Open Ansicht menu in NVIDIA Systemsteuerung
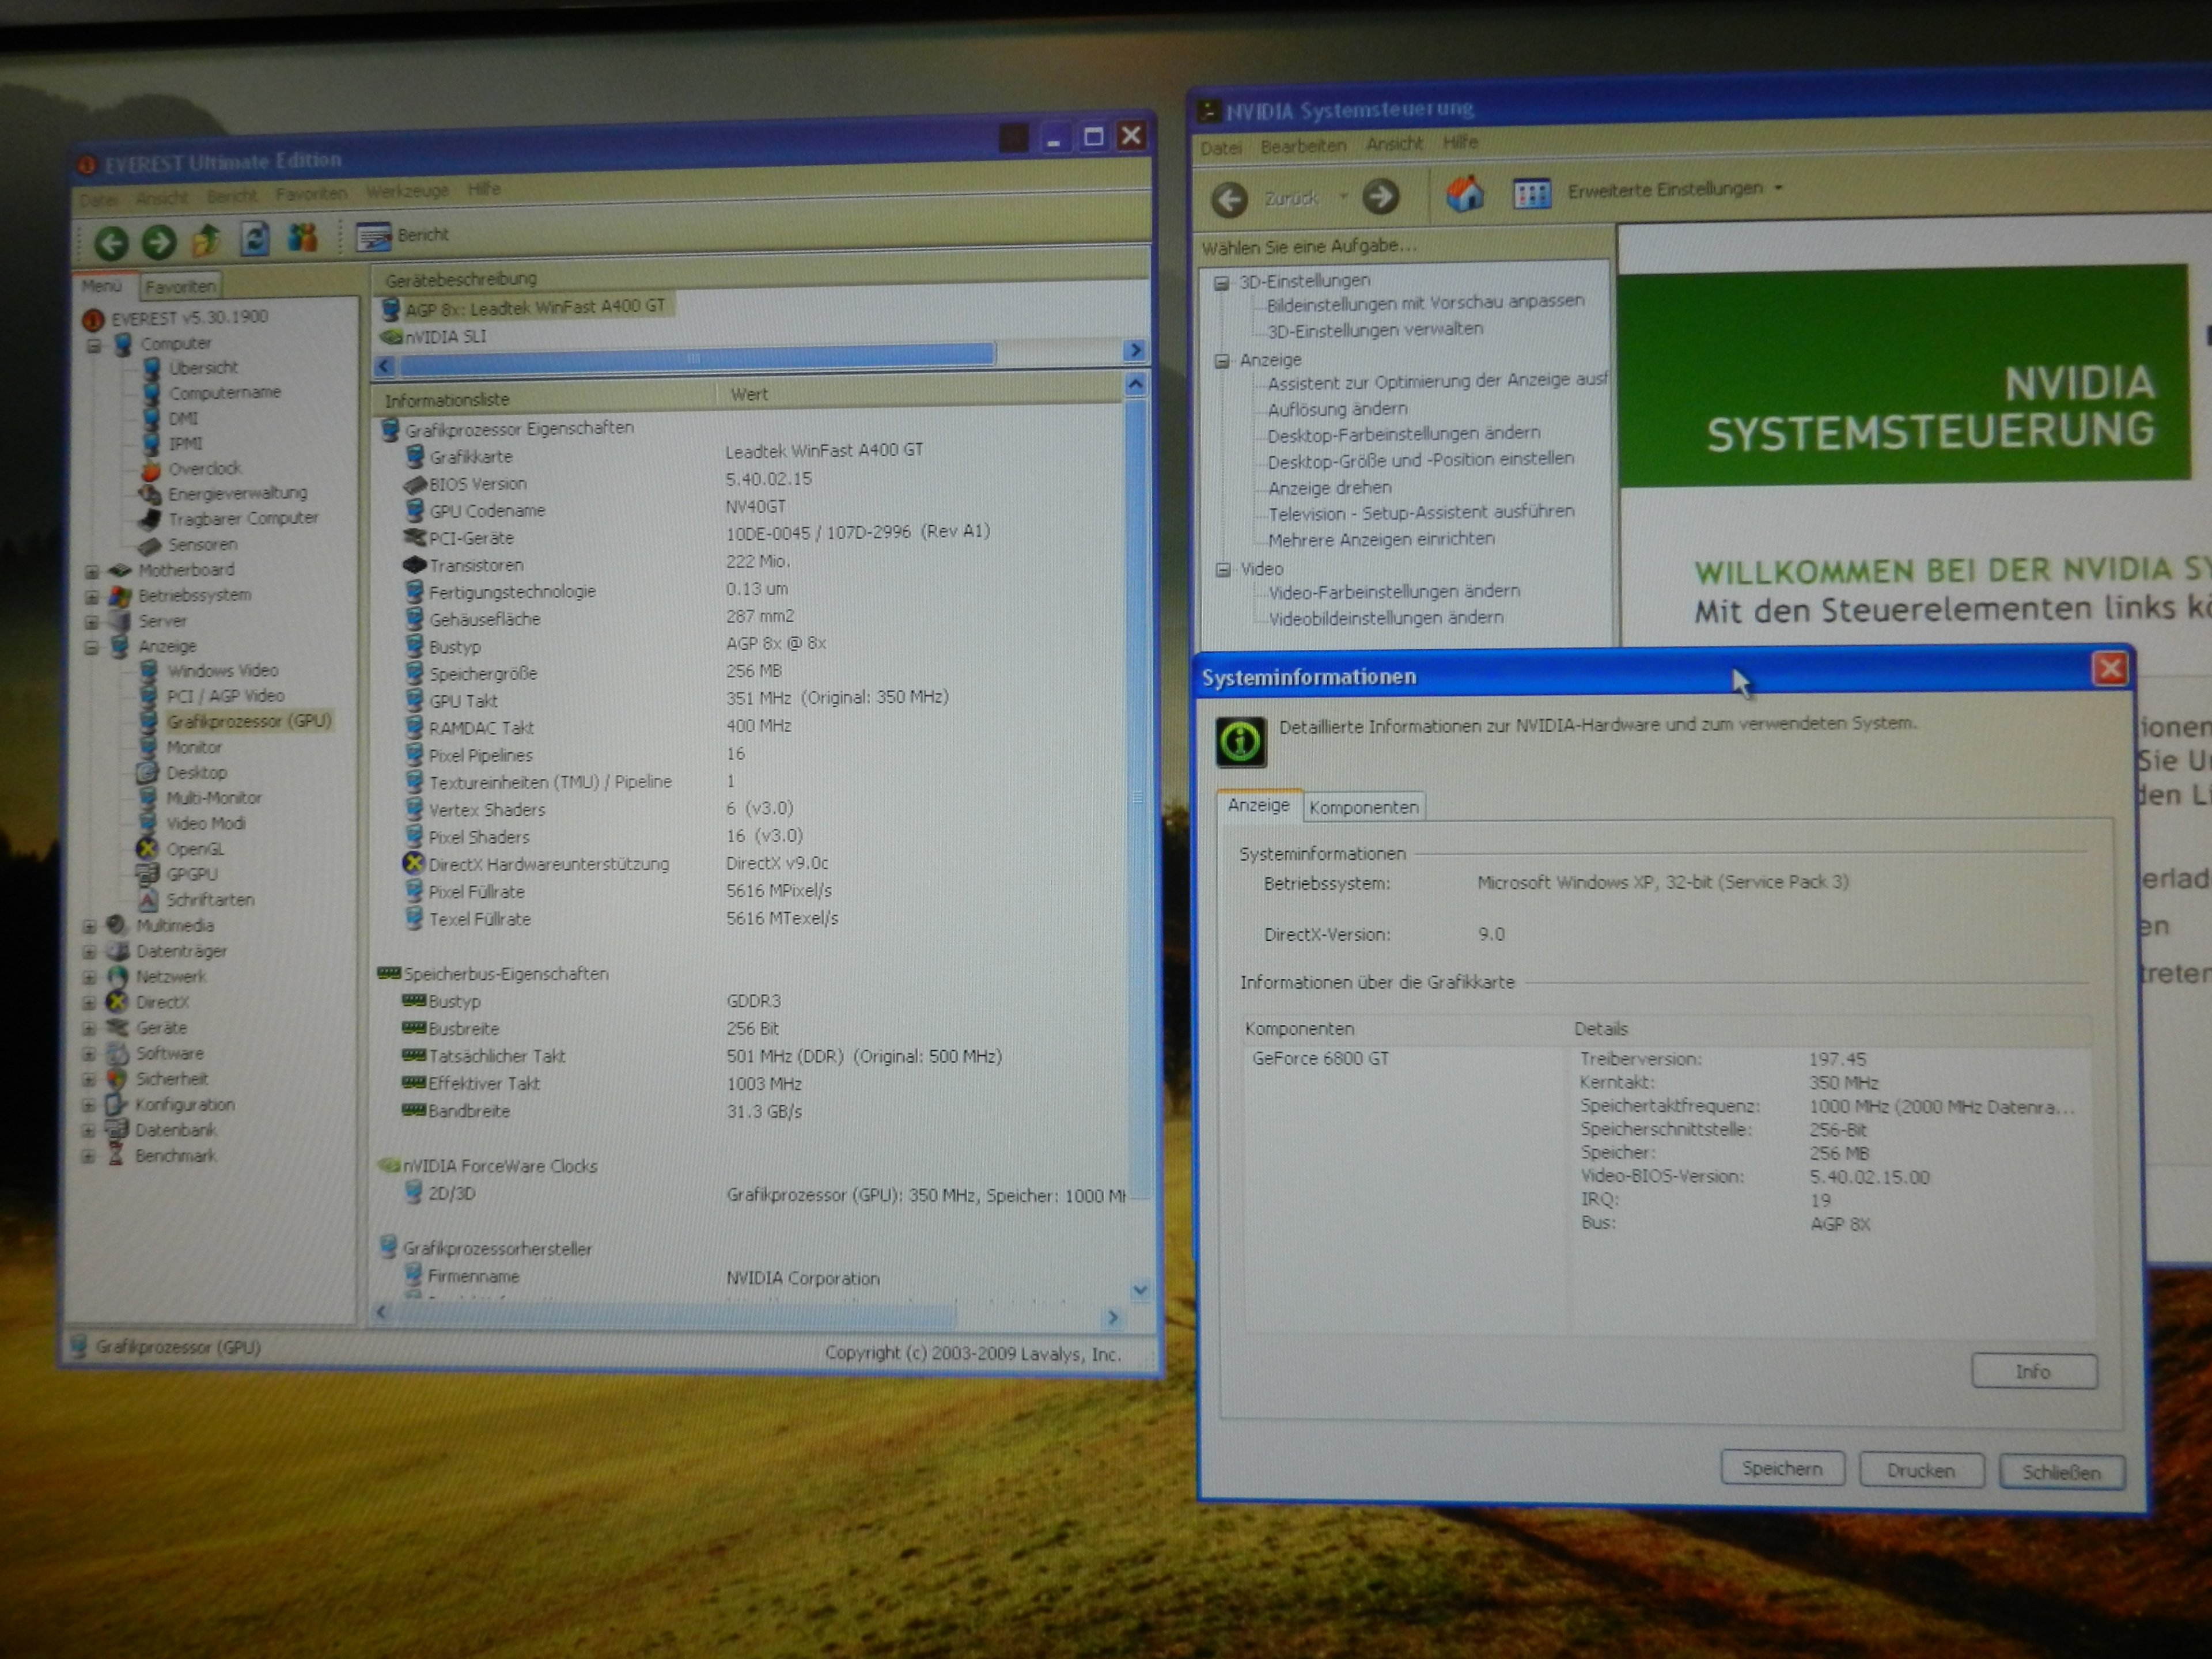Screen dimensions: 2212x1659 pos(1394,144)
